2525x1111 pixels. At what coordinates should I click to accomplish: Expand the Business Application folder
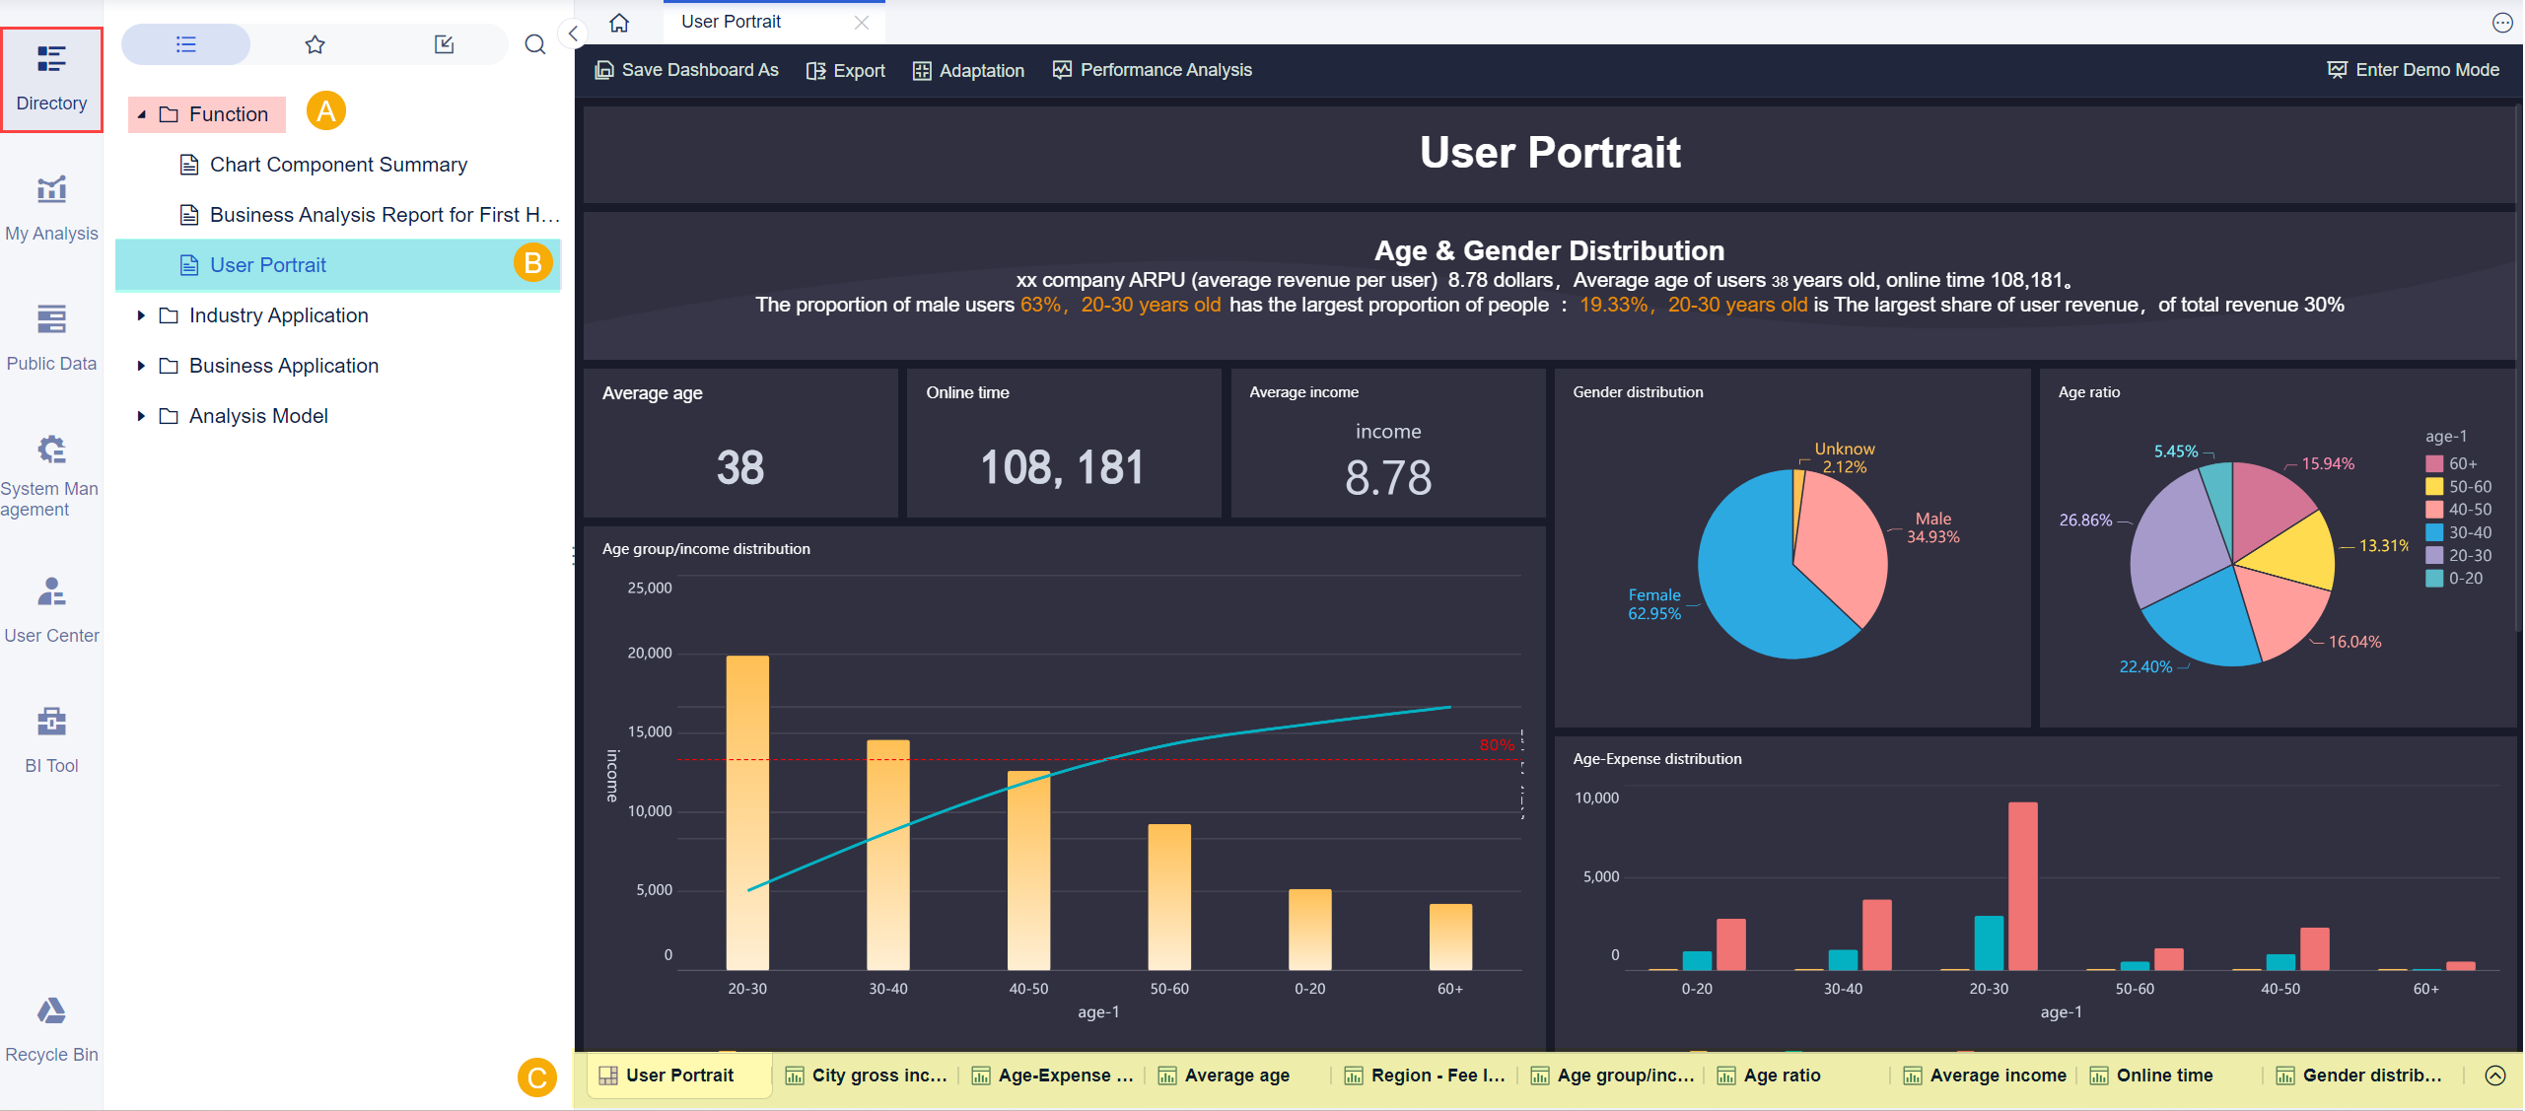[x=141, y=366]
